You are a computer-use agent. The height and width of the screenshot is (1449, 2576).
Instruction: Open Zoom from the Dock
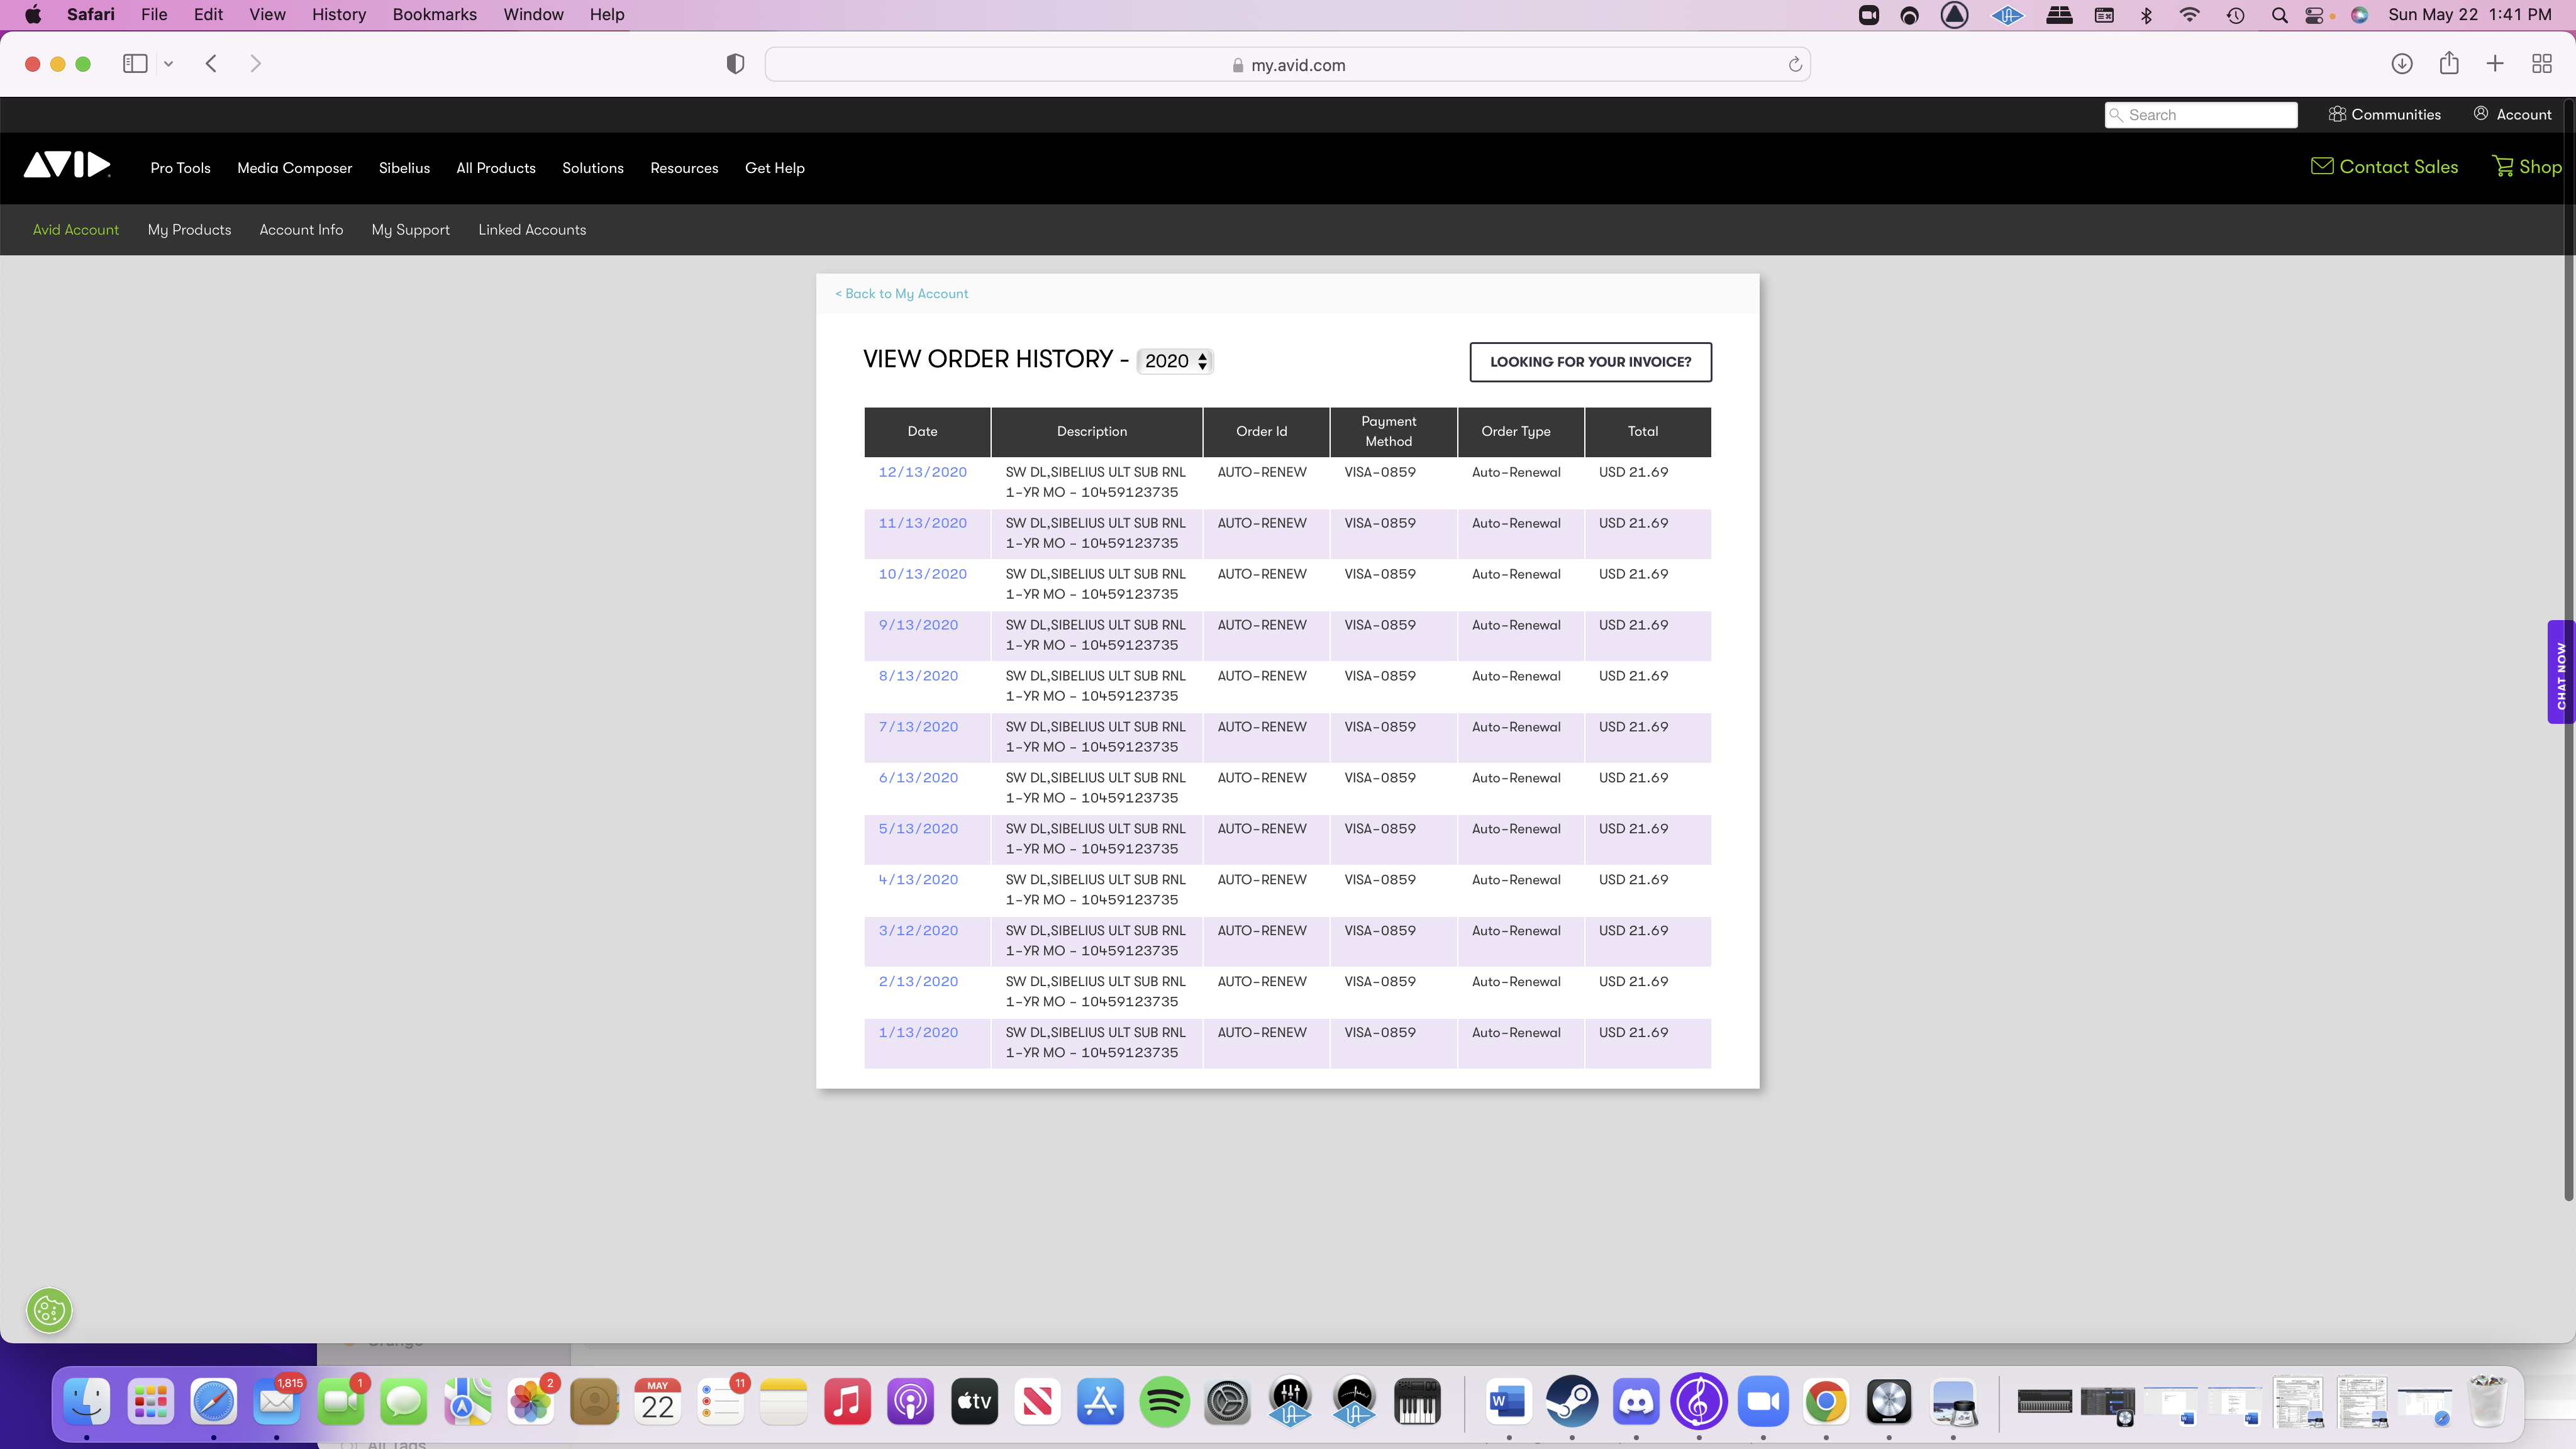(1763, 1402)
